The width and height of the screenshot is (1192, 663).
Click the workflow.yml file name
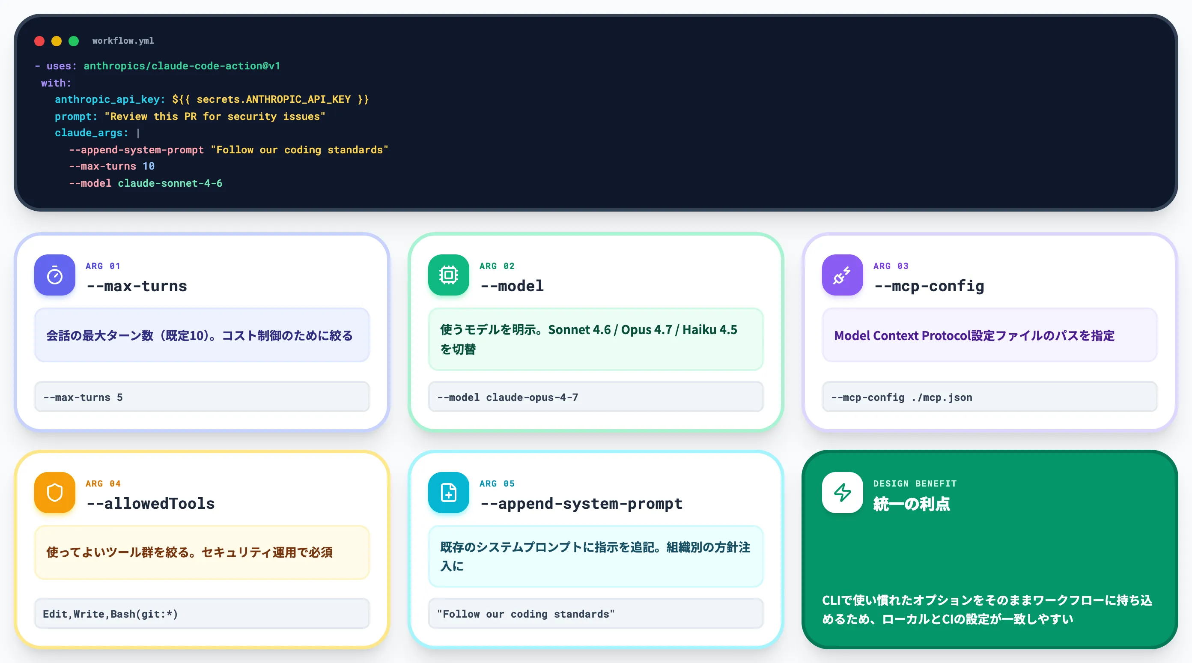(123, 41)
